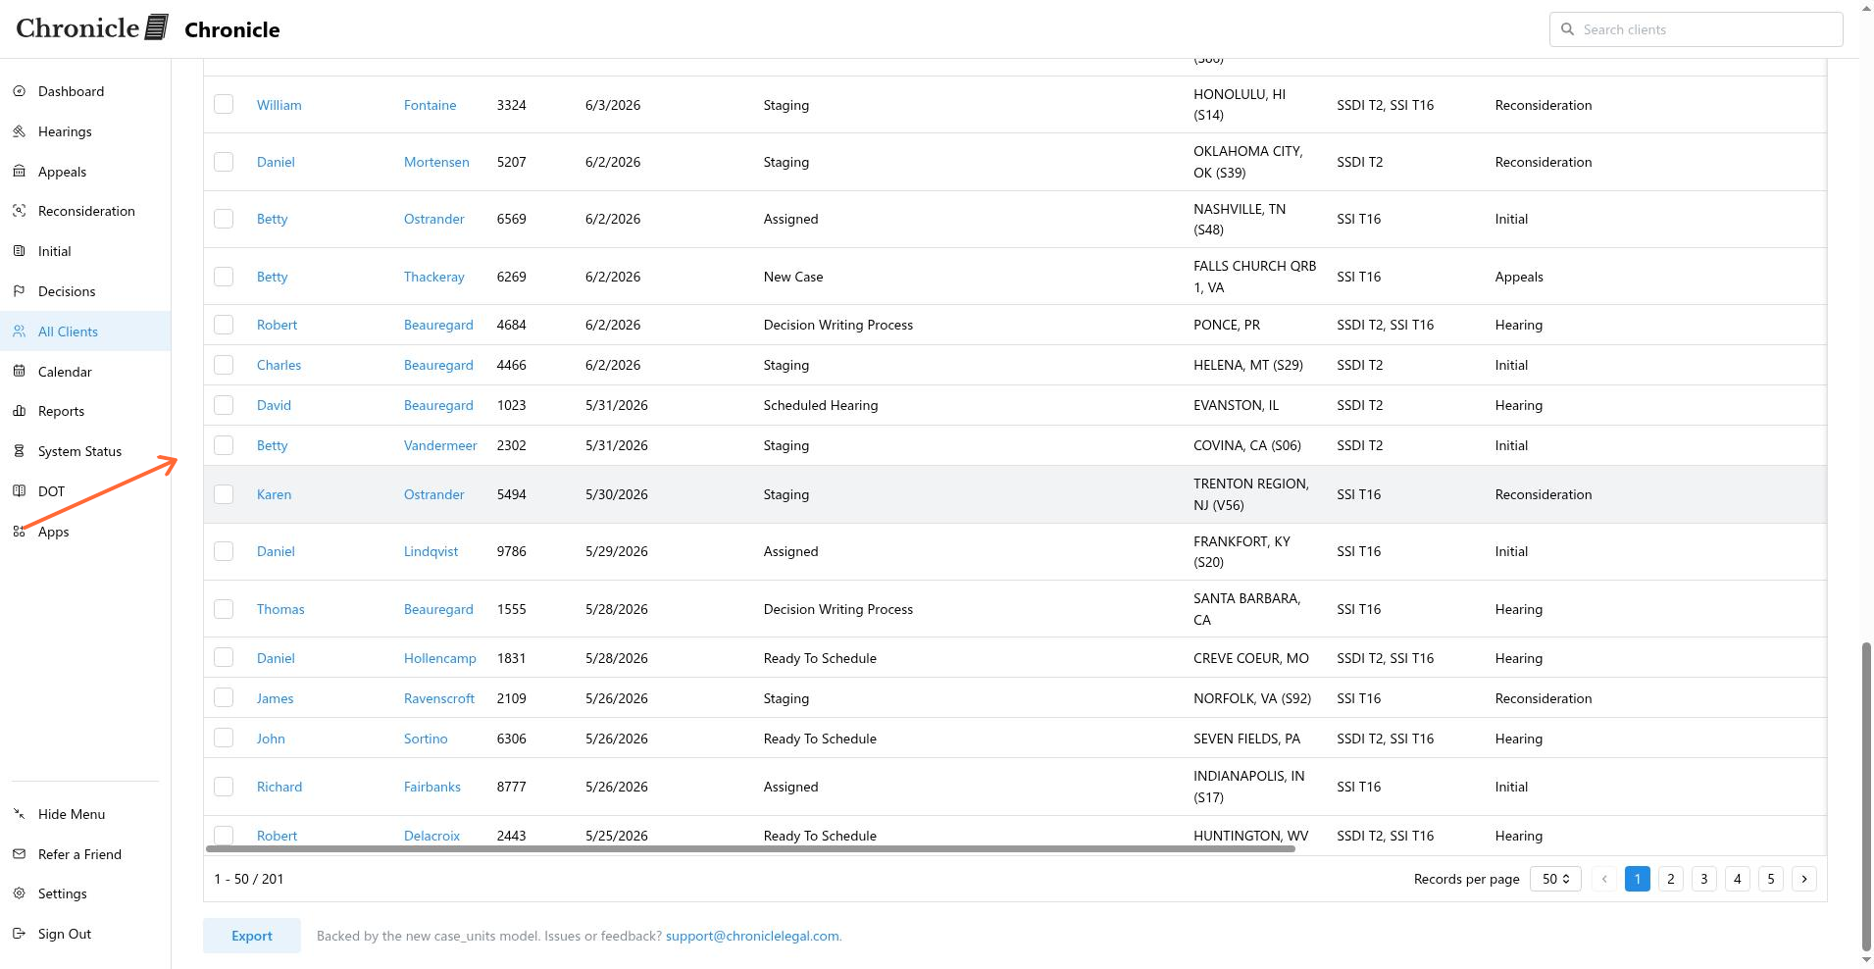Click the Chronicle logo at top left
1874x969 pixels.
pos(92,27)
